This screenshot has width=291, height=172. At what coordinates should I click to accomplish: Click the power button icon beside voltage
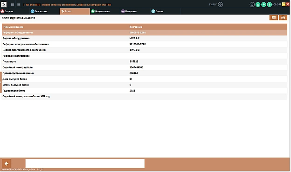point(220,5)
